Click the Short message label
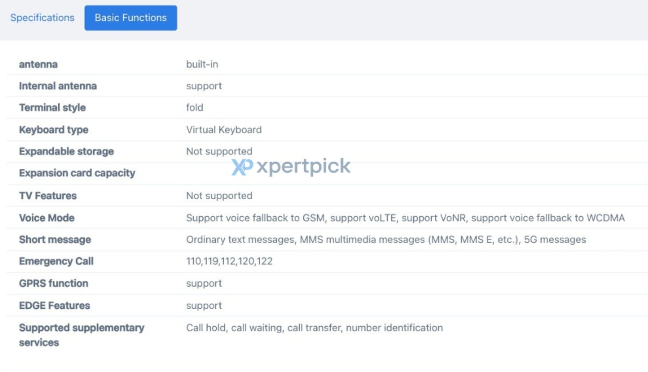Screen dimensions: 648x372 pos(55,239)
